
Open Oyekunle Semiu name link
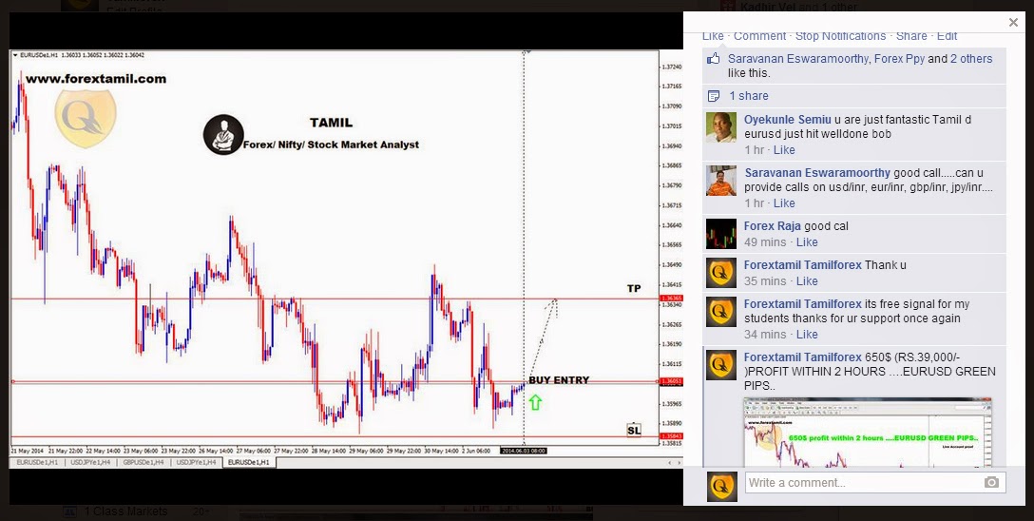(x=787, y=120)
